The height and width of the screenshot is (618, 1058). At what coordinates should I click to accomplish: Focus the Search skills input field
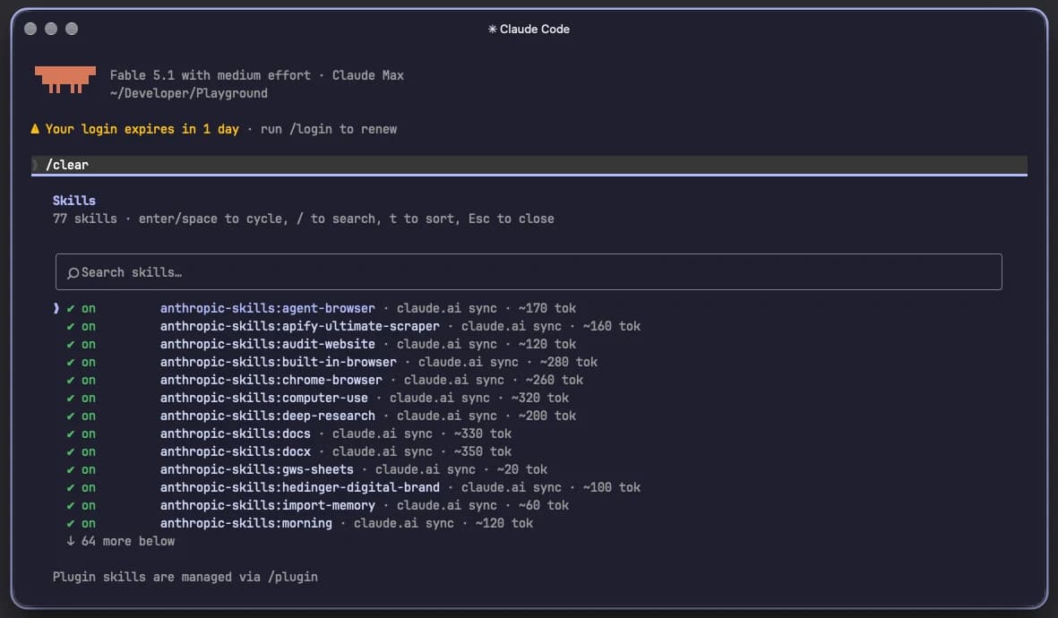pos(529,272)
